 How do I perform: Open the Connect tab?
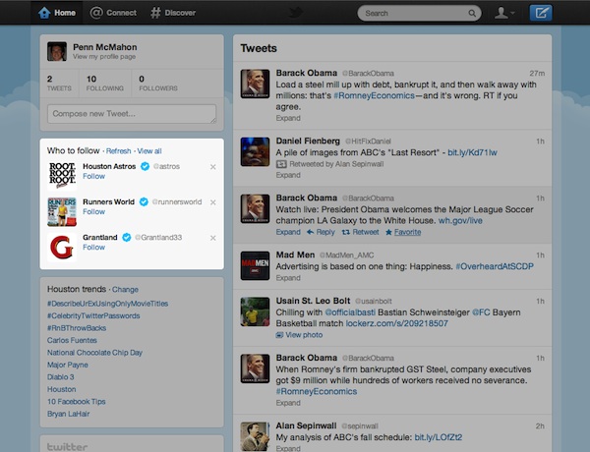[113, 13]
